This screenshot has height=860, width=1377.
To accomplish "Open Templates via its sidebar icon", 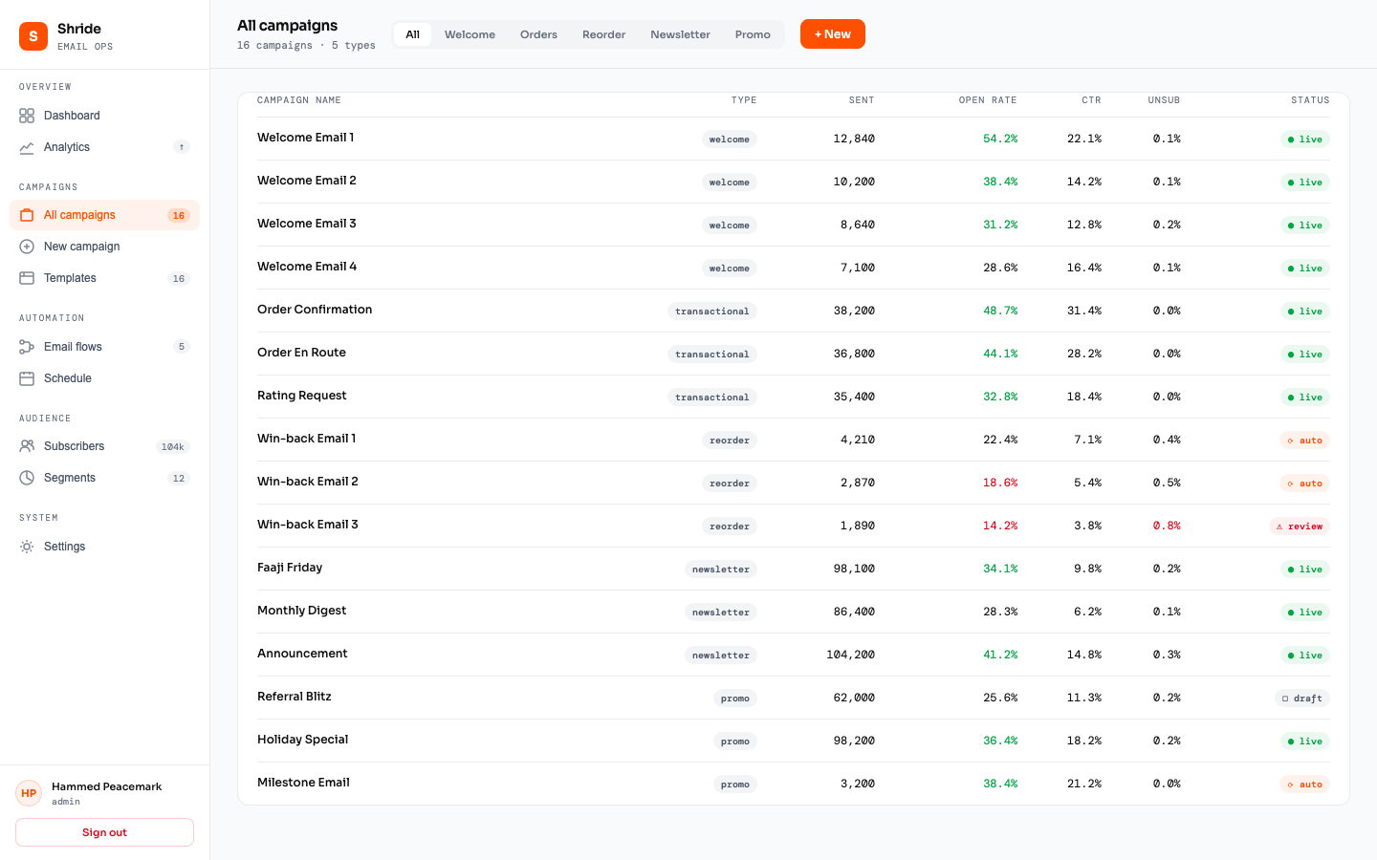I will tap(27, 278).
